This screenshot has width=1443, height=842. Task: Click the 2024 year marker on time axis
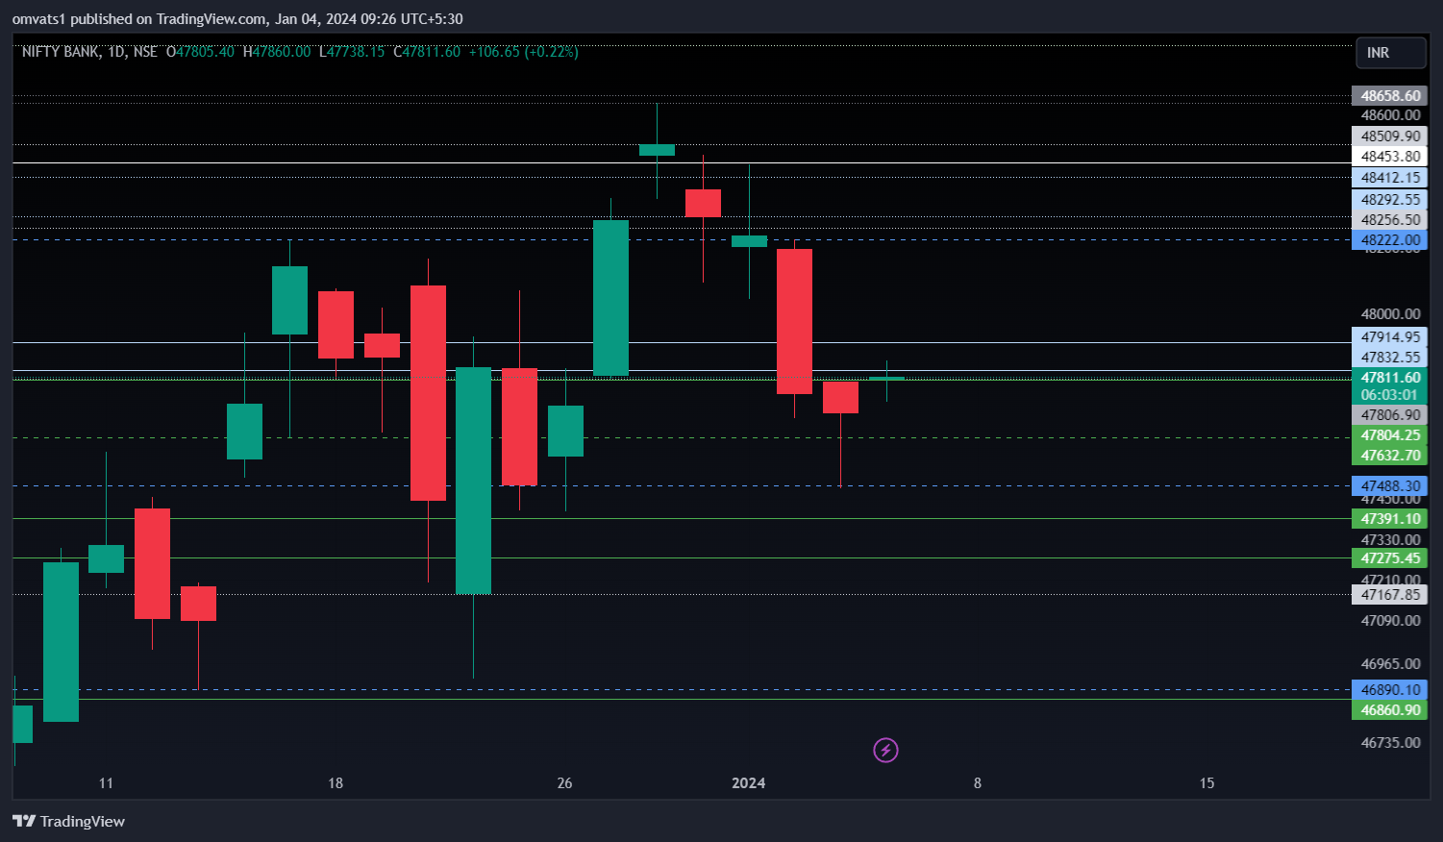point(748,782)
